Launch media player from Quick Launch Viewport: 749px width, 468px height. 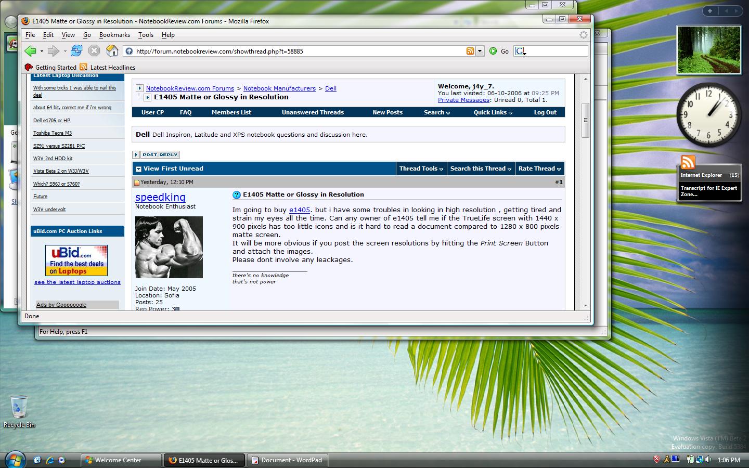pyautogui.click(x=62, y=460)
